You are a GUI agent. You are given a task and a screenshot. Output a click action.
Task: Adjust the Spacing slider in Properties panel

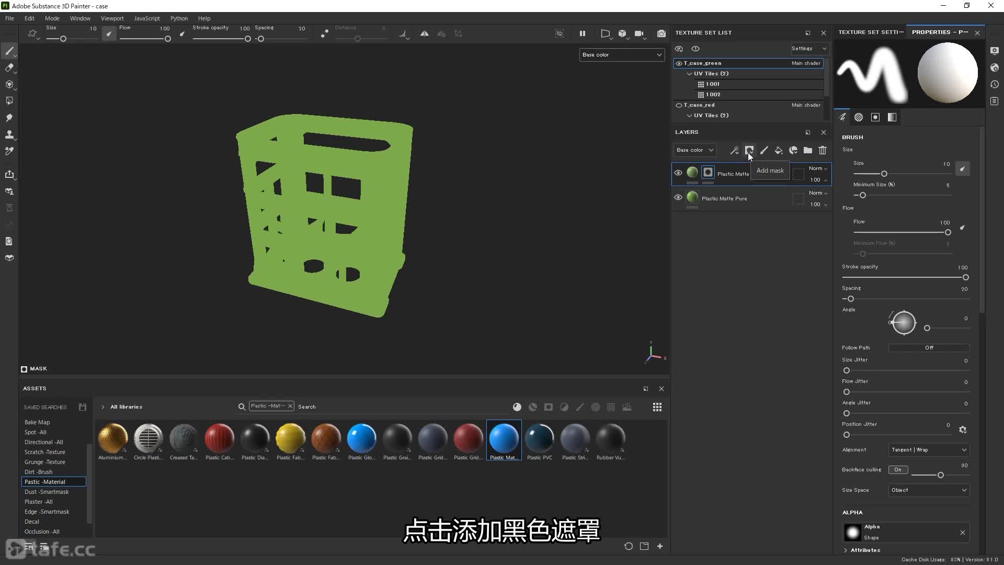point(906,299)
